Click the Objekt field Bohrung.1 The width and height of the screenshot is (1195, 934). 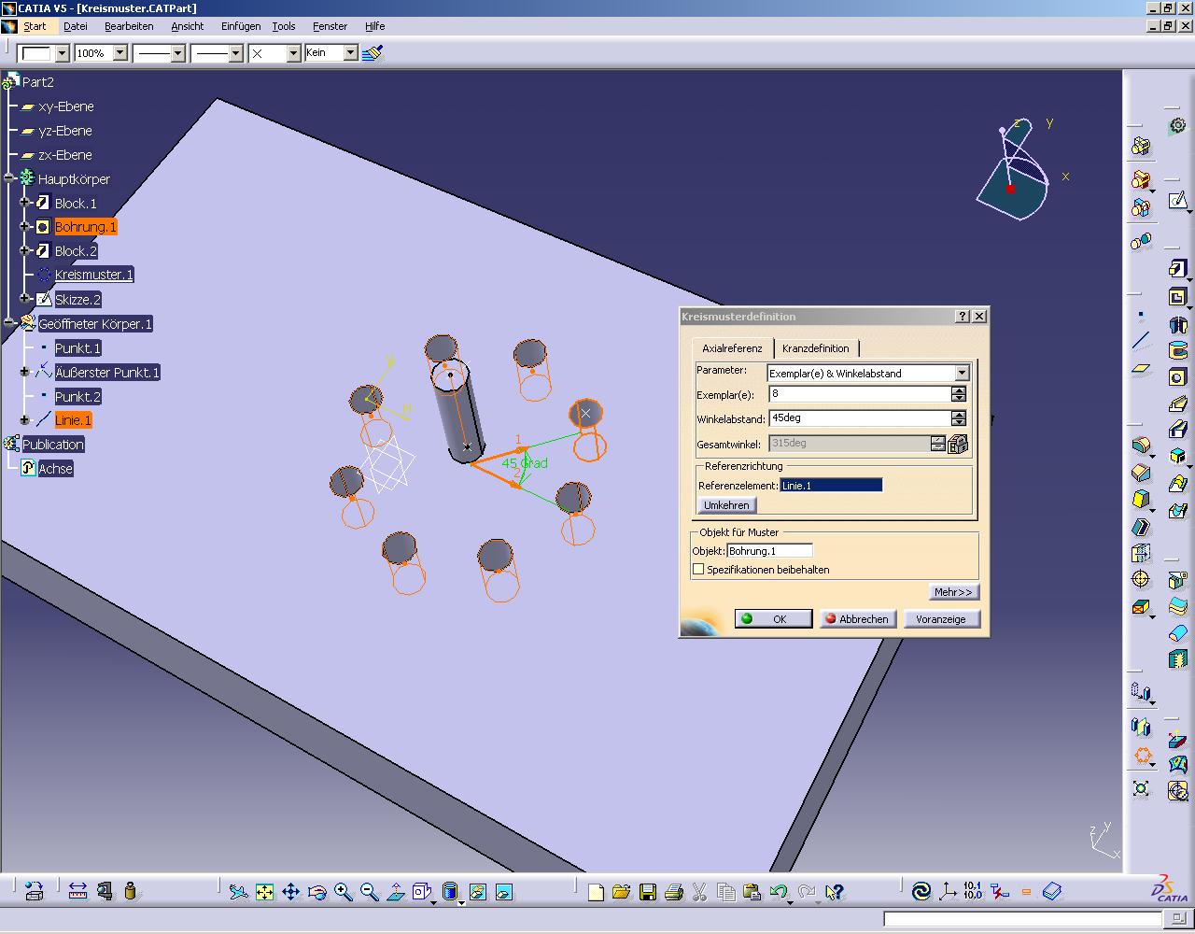(769, 551)
